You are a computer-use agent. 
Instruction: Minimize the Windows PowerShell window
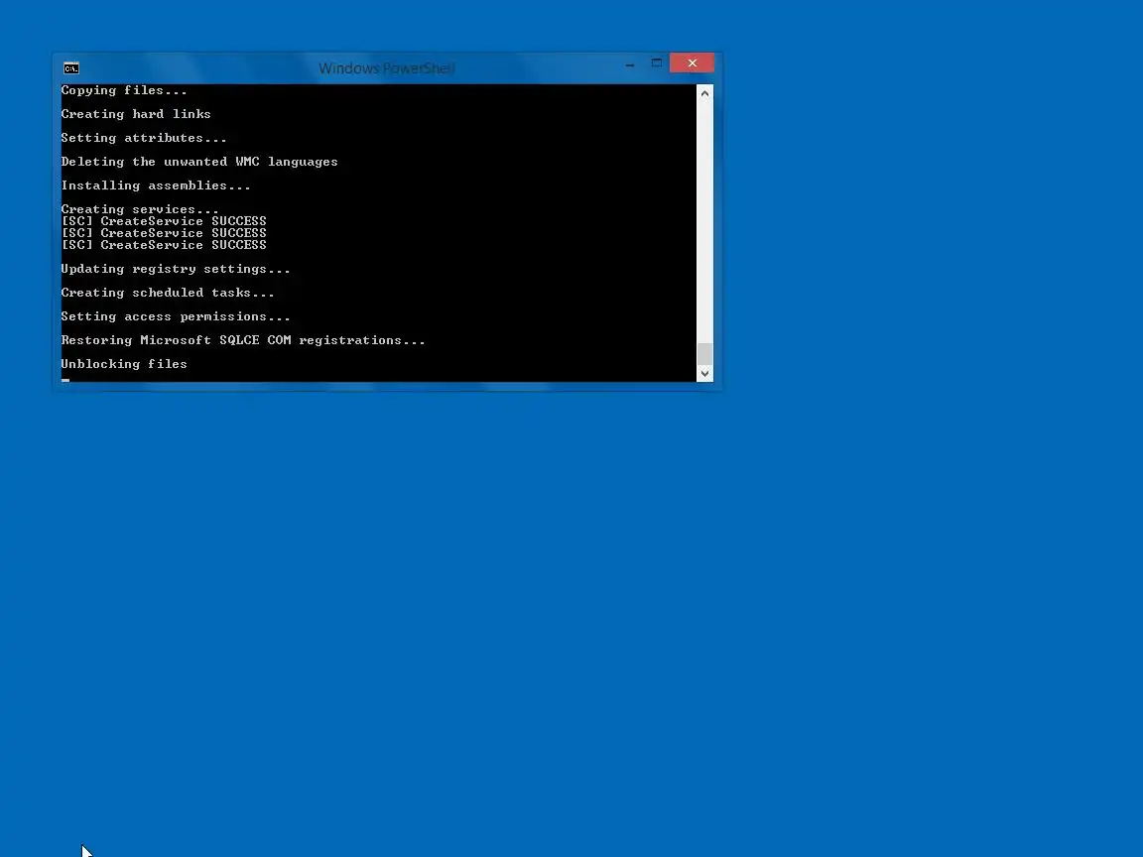tap(630, 64)
